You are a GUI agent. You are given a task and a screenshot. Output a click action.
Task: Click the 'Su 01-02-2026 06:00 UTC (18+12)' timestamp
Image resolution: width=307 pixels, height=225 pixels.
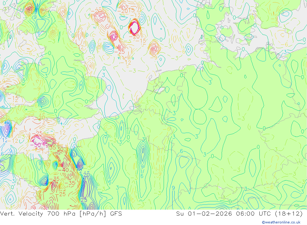point(239,213)
